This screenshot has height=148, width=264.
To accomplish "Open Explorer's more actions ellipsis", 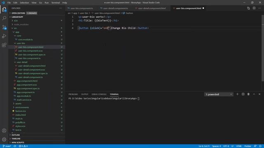I will 61,8.
